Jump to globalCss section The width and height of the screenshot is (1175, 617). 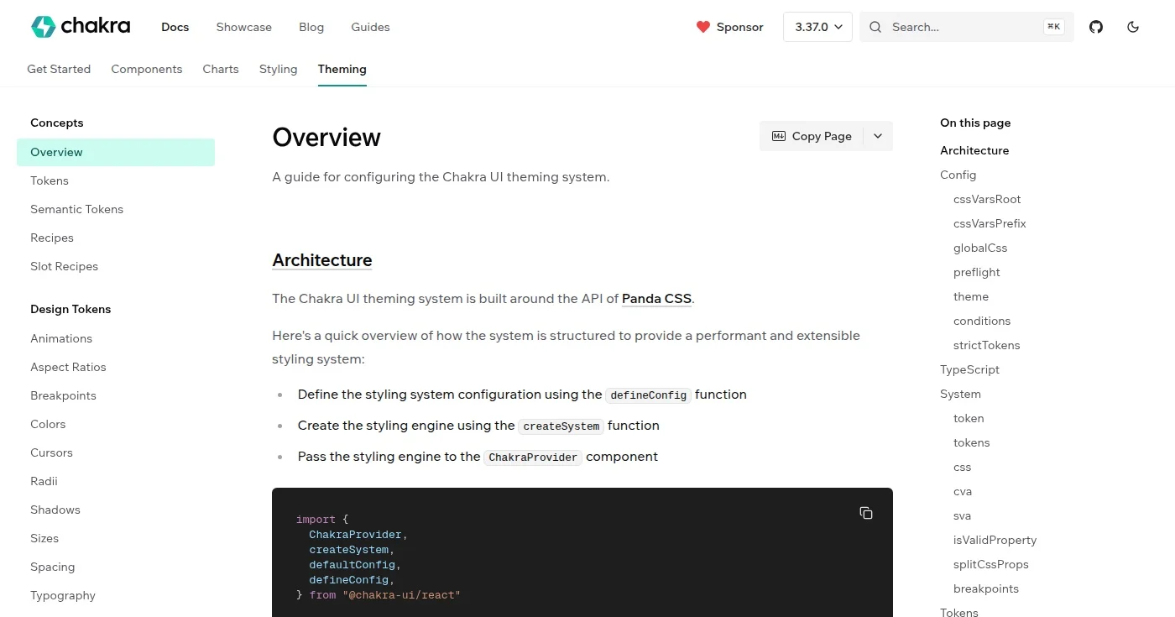pos(980,248)
